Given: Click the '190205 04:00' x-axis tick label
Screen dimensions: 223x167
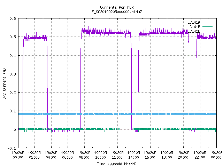Looking at the screenshot, I should [51, 155].
